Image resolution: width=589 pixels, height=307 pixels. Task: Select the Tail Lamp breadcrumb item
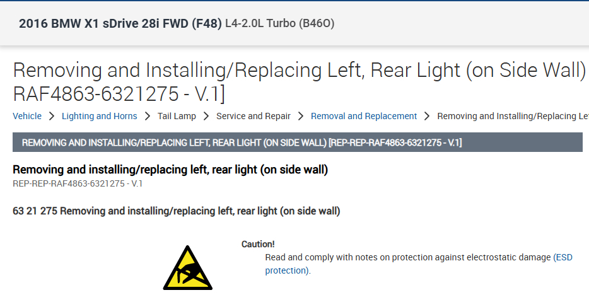(177, 116)
